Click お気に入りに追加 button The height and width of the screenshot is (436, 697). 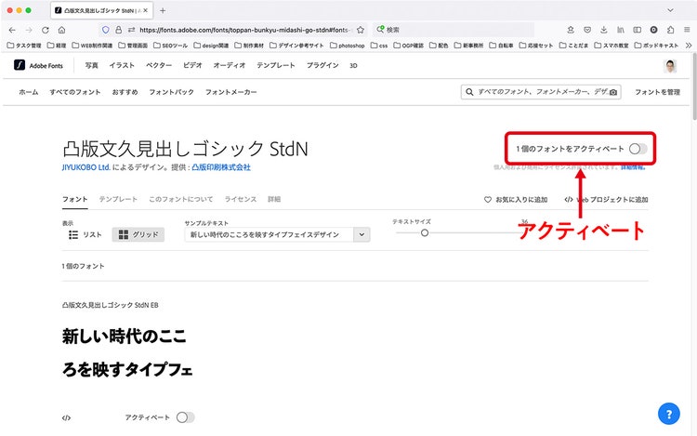(x=516, y=200)
